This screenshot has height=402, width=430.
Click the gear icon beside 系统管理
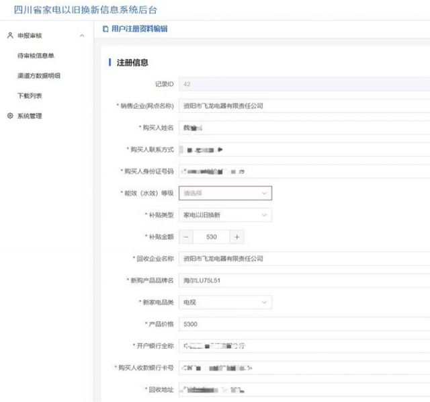pyautogui.click(x=9, y=116)
